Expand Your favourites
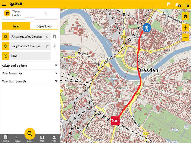The width and height of the screenshot is (191, 143). pyautogui.click(x=30, y=73)
